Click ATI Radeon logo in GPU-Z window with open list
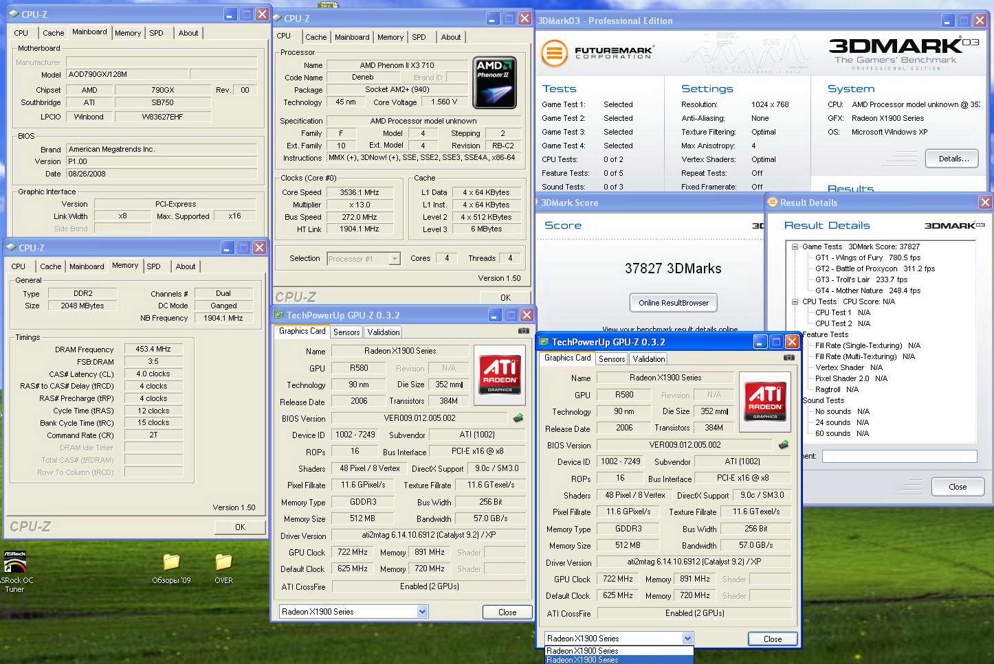Image resolution: width=994 pixels, height=664 pixels. click(x=765, y=401)
